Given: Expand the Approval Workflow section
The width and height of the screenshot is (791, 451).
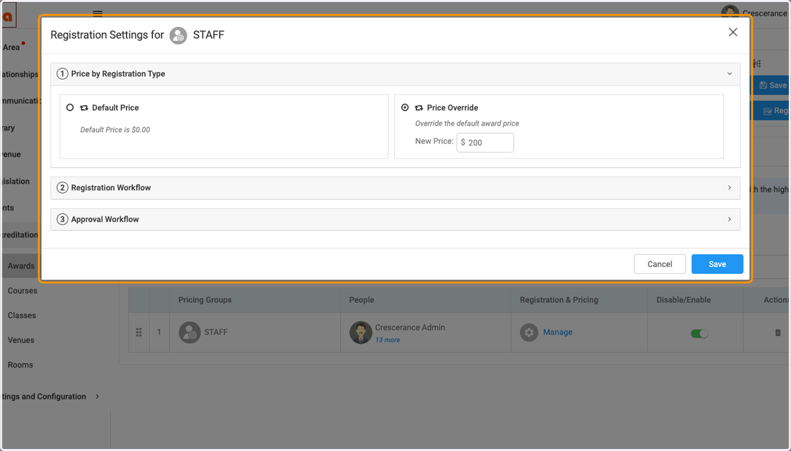Looking at the screenshot, I should 395,219.
